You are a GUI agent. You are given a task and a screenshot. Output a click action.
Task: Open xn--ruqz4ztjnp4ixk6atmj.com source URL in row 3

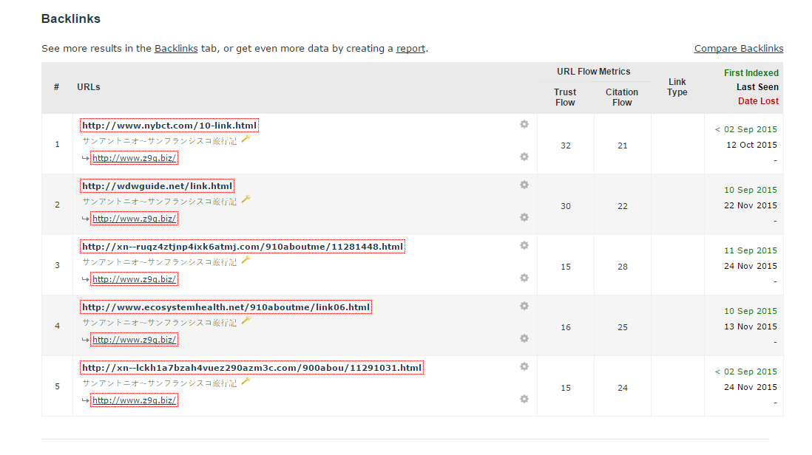(x=243, y=247)
